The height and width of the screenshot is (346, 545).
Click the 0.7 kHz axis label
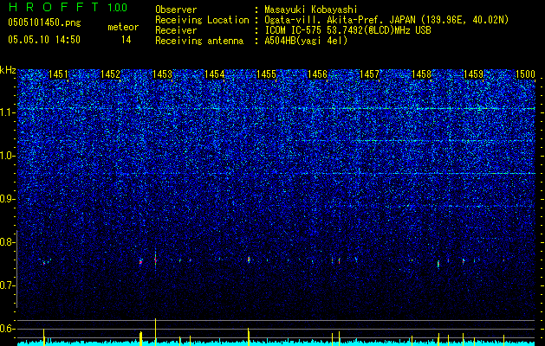(x=8, y=285)
